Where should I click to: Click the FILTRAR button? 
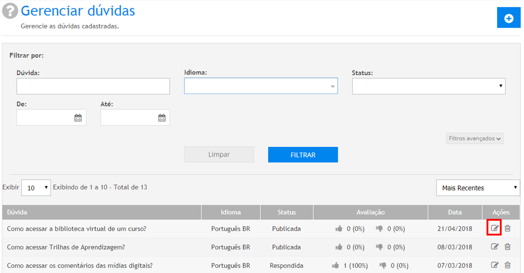click(x=303, y=155)
